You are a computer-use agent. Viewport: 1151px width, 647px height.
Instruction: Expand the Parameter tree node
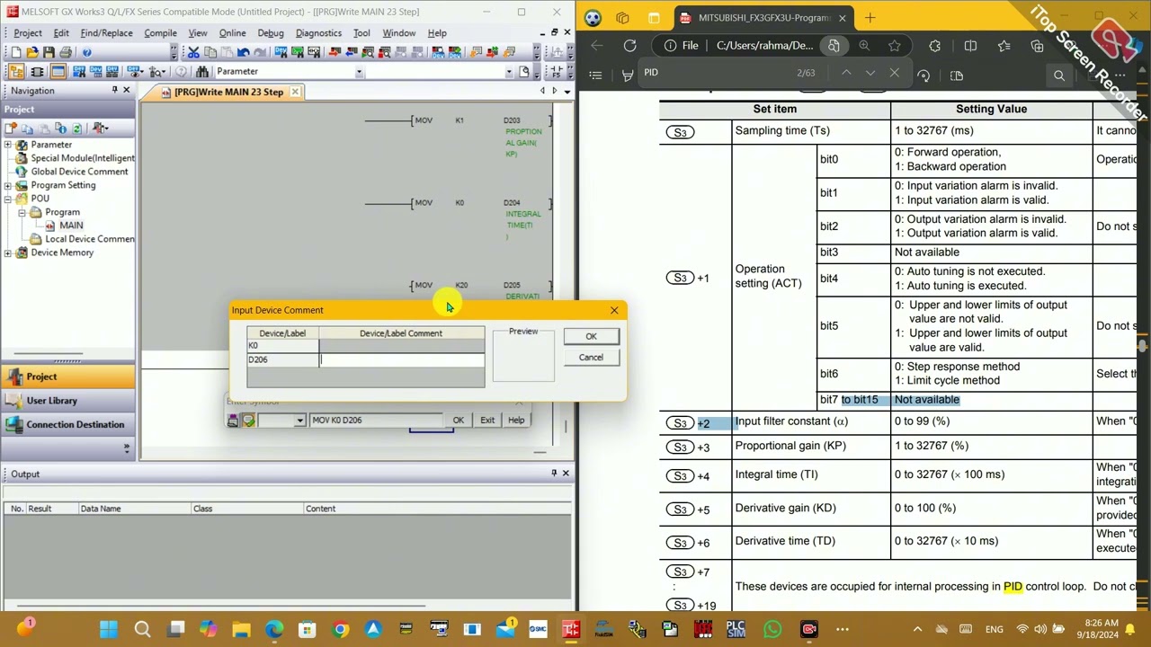(x=8, y=145)
